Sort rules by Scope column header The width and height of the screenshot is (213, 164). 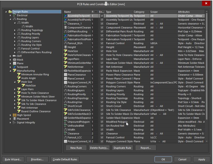pyautogui.click(x=163, y=12)
